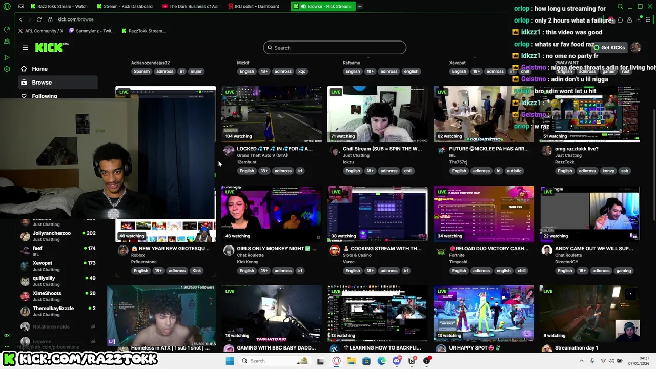Open 12amhunt GTA stream thumbnail
Viewport: 656px width, 369px height.
(x=272, y=114)
